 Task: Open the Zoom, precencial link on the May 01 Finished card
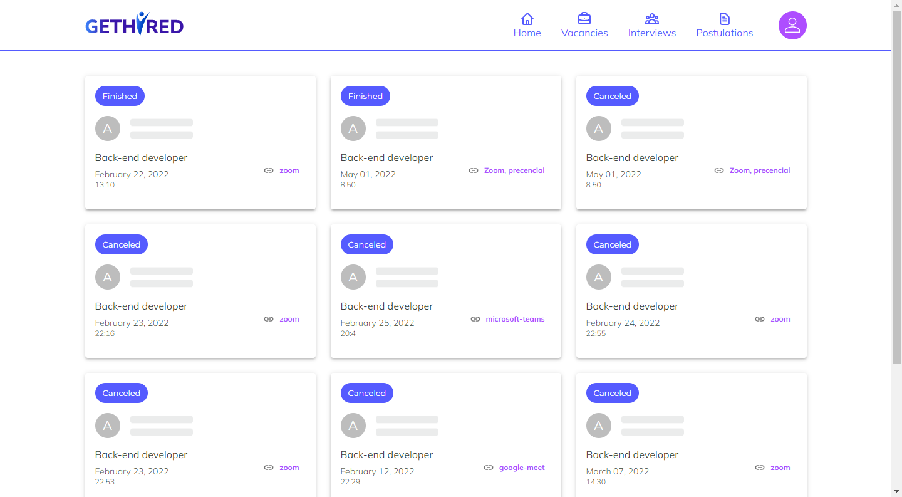click(x=514, y=170)
